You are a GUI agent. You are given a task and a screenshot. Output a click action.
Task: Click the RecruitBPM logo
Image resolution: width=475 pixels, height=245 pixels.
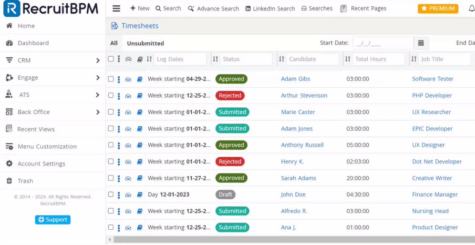pyautogui.click(x=51, y=9)
